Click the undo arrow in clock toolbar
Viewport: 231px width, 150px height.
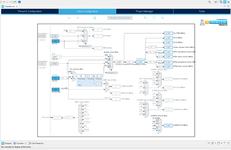pyautogui.click(x=69, y=18)
